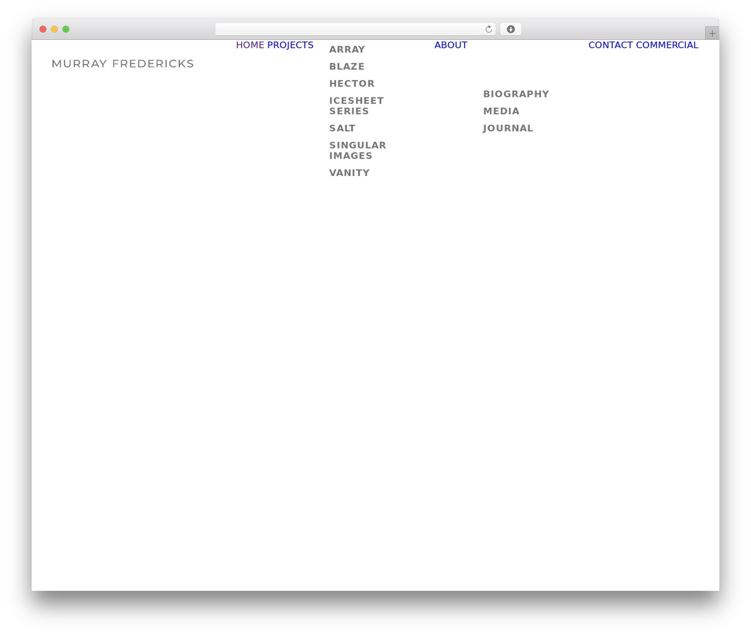
Task: Click the MURRAY FREDERICKS site logo
Action: click(123, 63)
